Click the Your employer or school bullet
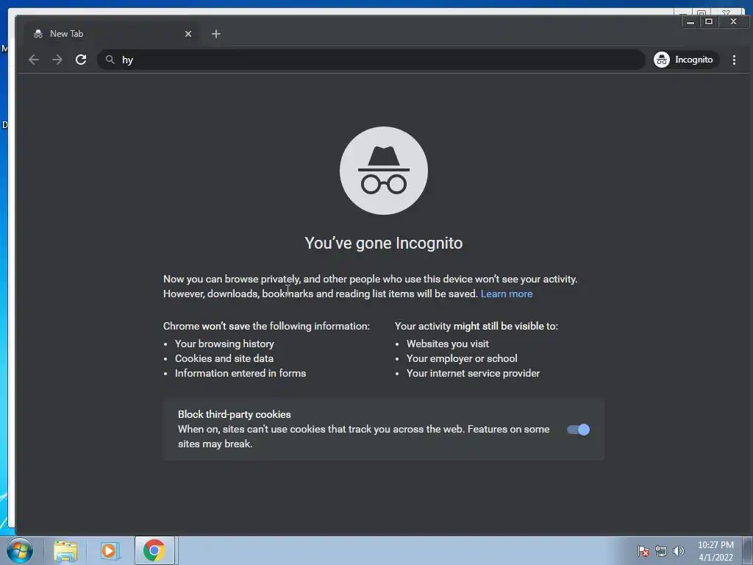Image resolution: width=753 pixels, height=565 pixels. [462, 358]
